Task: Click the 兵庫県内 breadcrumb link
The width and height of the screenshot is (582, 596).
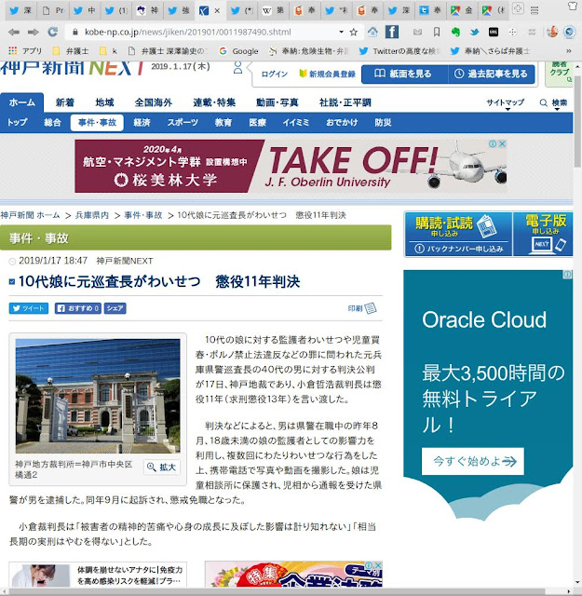Action: click(x=92, y=215)
